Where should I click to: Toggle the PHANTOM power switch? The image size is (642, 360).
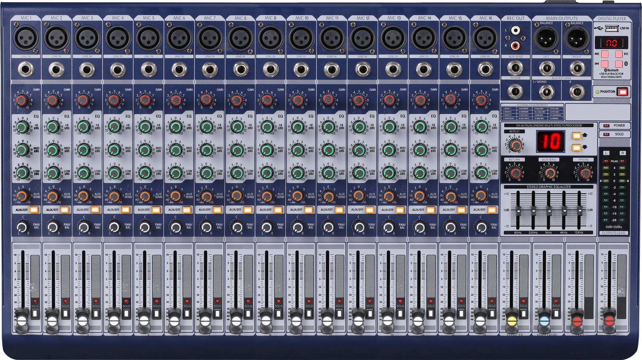622,92
